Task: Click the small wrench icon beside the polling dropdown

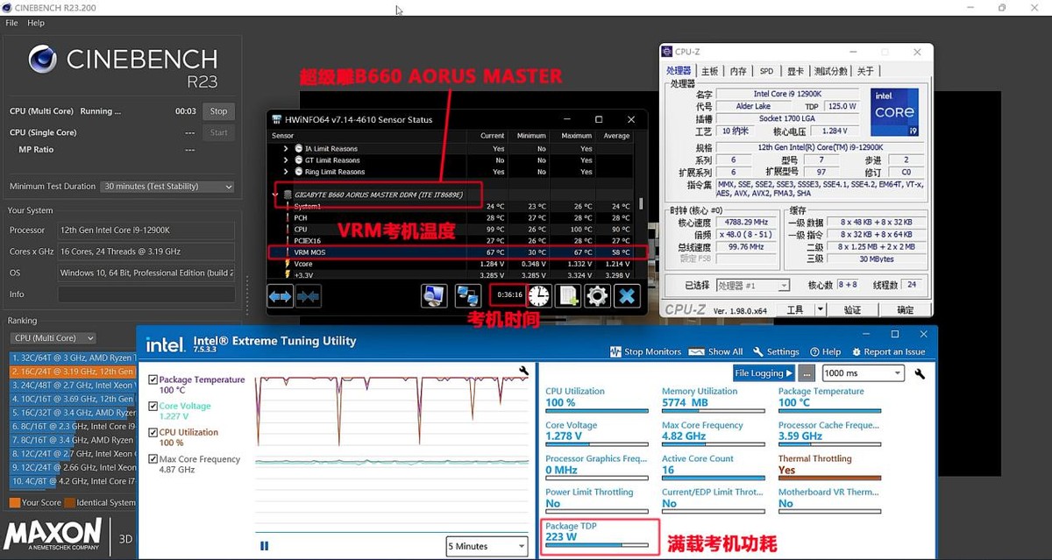Action: click(x=919, y=372)
